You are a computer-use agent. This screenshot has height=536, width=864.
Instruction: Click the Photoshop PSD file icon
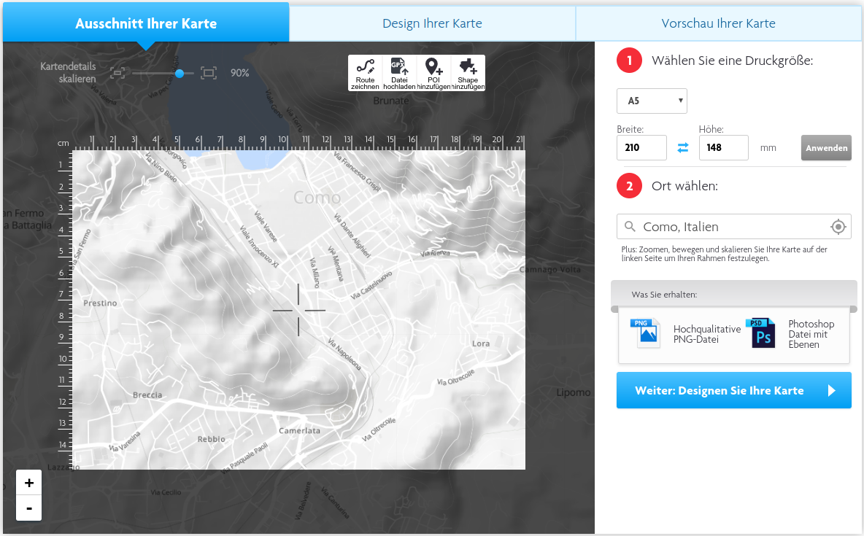pyautogui.click(x=760, y=333)
